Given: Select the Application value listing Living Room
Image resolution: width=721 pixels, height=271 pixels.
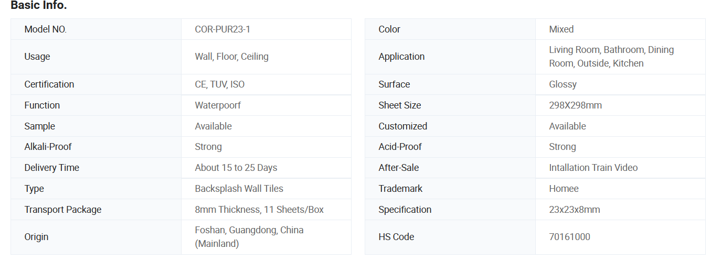Looking at the screenshot, I should pyautogui.click(x=611, y=57).
